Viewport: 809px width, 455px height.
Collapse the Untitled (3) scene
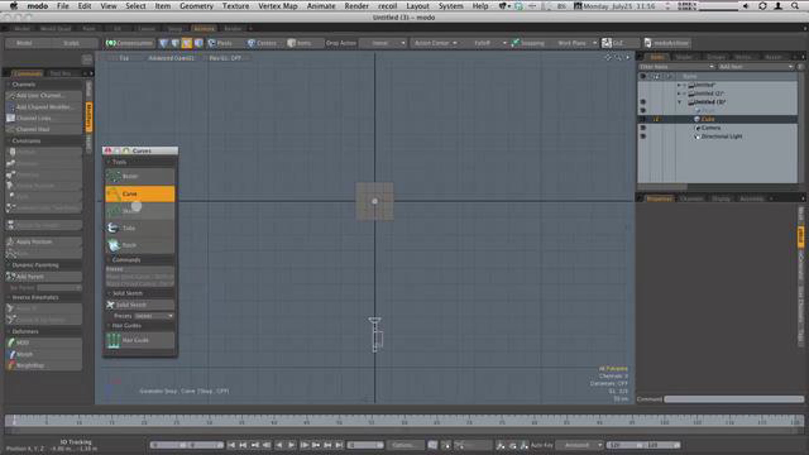tap(679, 102)
